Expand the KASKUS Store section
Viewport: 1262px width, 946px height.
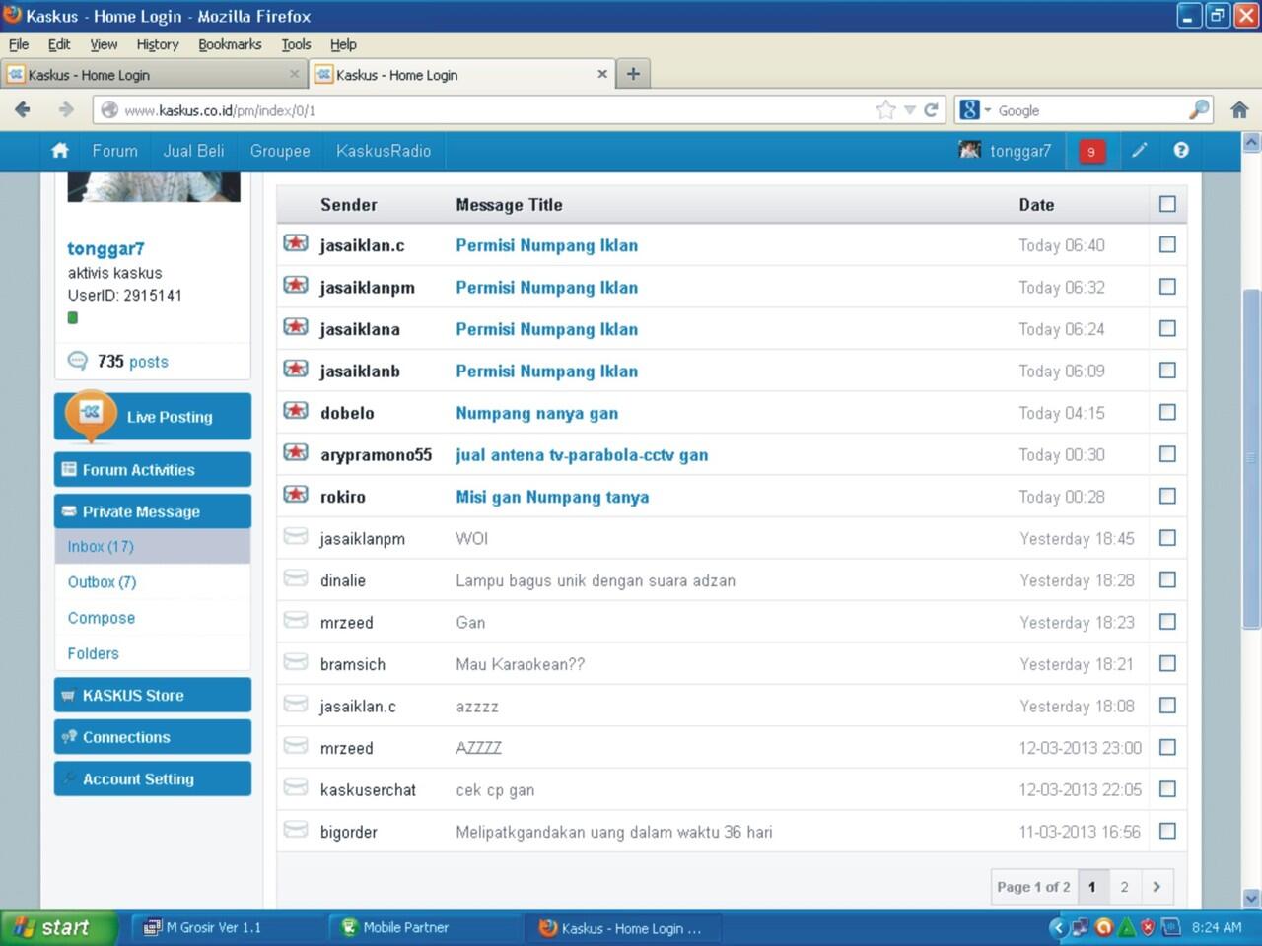(x=153, y=695)
